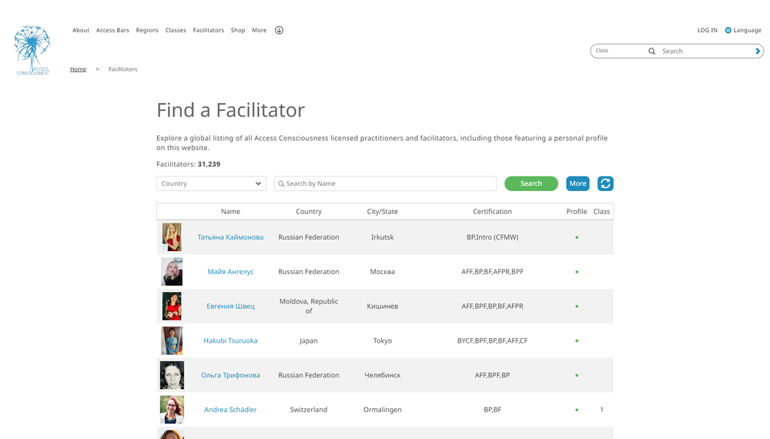Screen dimensions: 770x439
Task: Click BP,Intro (CFMW) certification cell
Action: point(492,237)
